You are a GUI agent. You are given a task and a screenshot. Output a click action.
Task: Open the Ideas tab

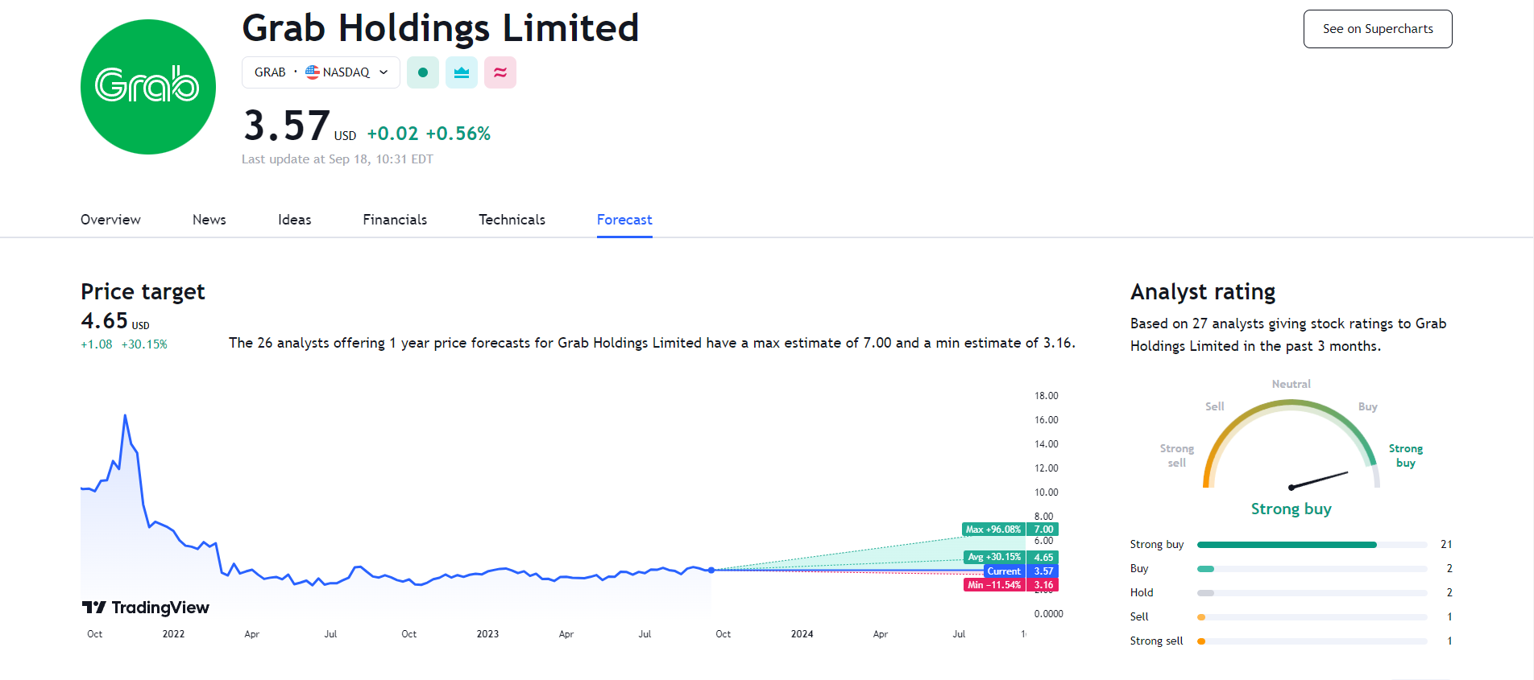(x=294, y=220)
